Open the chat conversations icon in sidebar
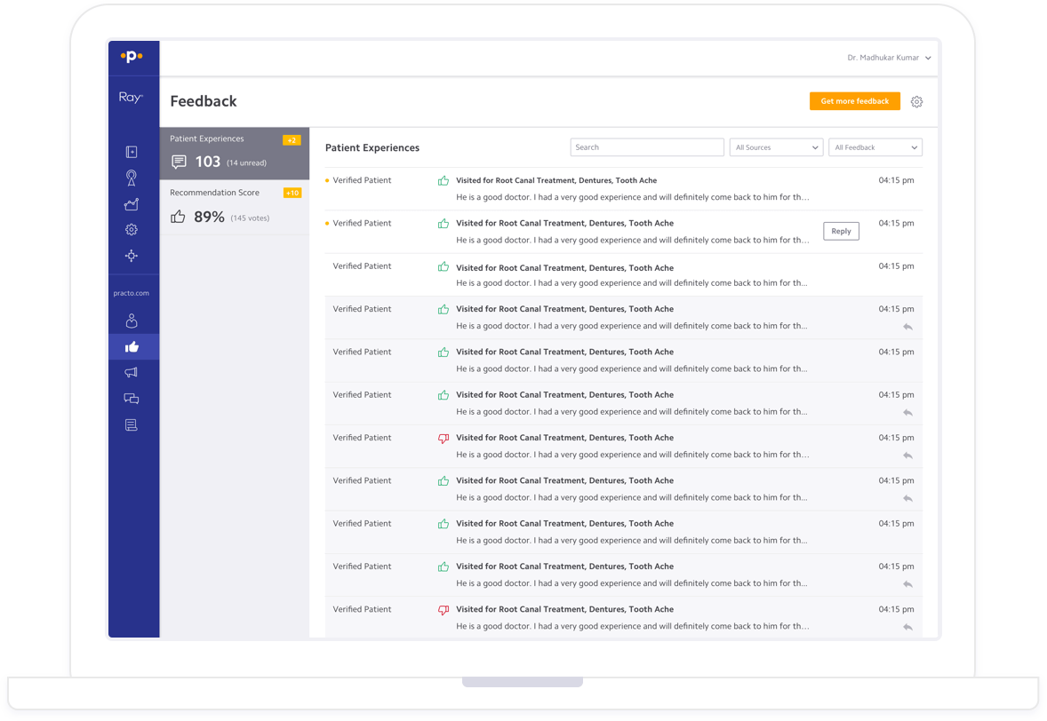1047x721 pixels. pos(132,398)
